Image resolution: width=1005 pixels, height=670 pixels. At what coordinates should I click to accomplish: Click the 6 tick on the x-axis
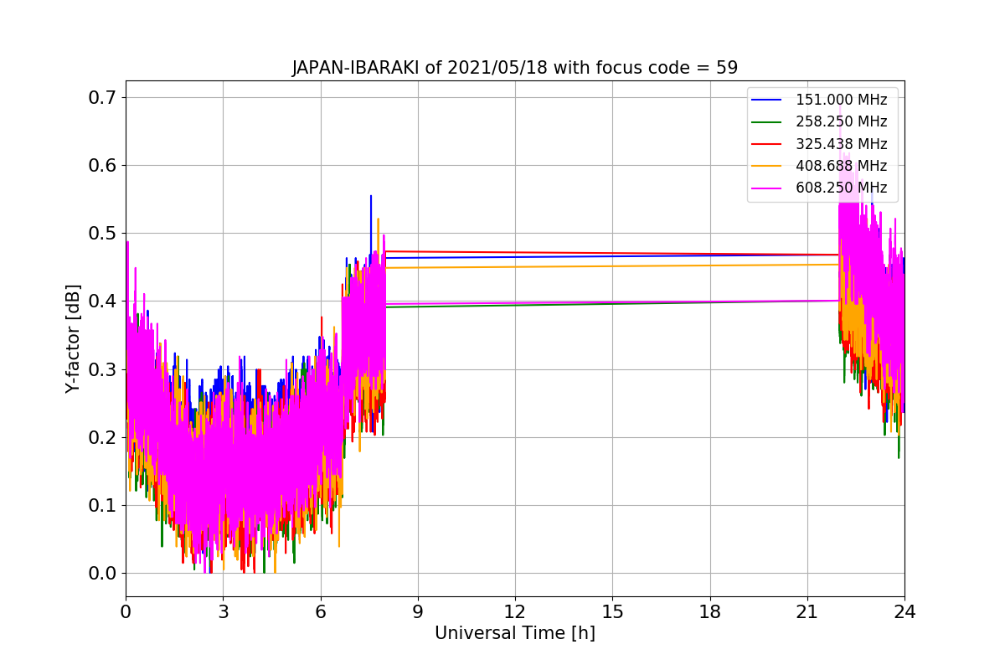pos(320,611)
